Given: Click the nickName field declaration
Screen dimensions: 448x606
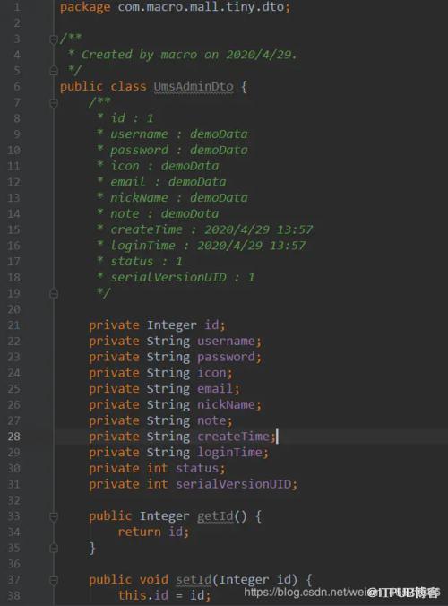Looking at the screenshot, I should [176, 404].
